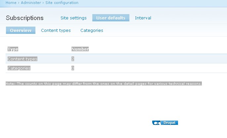Viewport: 227px width, 138px height.
Task: Select the Categories table cell
Action: (19, 68)
